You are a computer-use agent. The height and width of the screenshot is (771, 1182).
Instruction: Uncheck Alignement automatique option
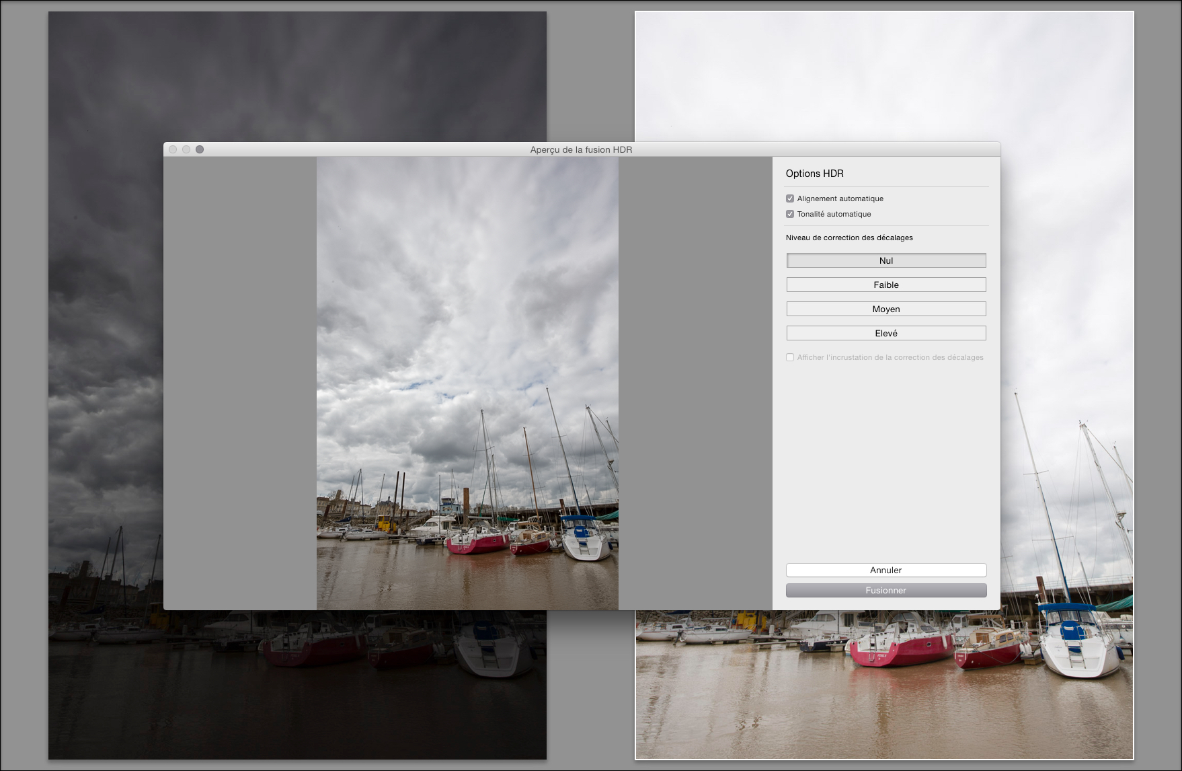point(790,198)
